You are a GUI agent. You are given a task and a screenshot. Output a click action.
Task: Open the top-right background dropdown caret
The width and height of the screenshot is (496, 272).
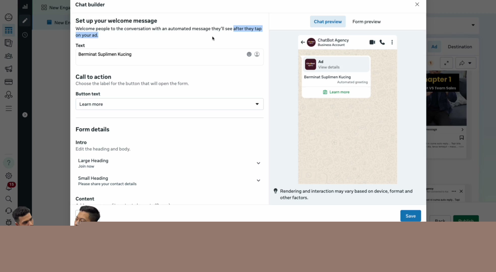(473, 25)
